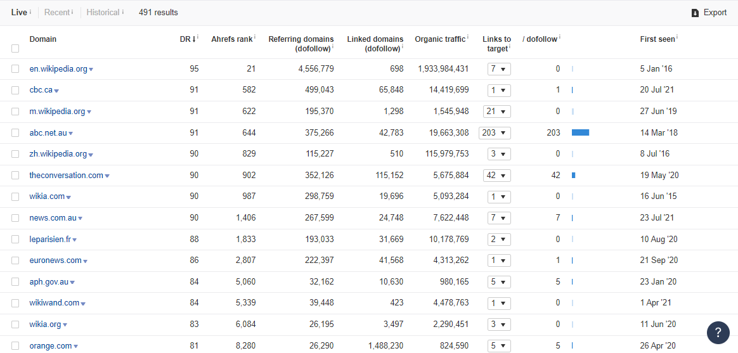738x353 pixels.
Task: Check the abc.net.au row checkbox
Action: (15, 132)
